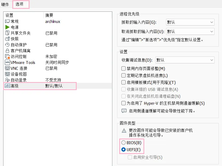Select the VMware Tools settings row
The image size is (222, 166).
(x=57, y=62)
